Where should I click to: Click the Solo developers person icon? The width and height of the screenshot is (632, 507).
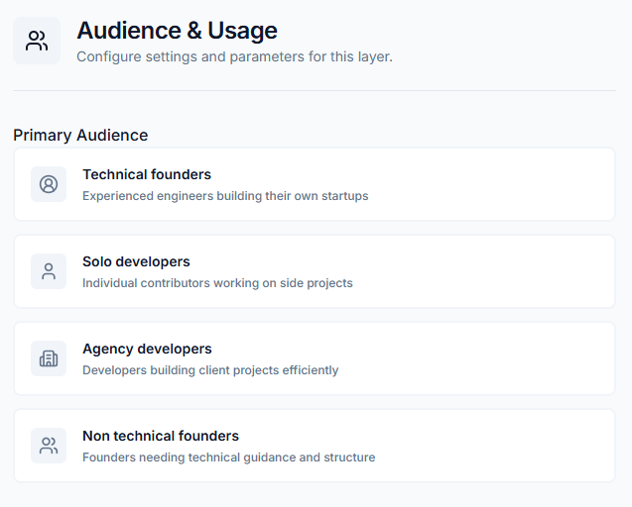pyautogui.click(x=49, y=271)
